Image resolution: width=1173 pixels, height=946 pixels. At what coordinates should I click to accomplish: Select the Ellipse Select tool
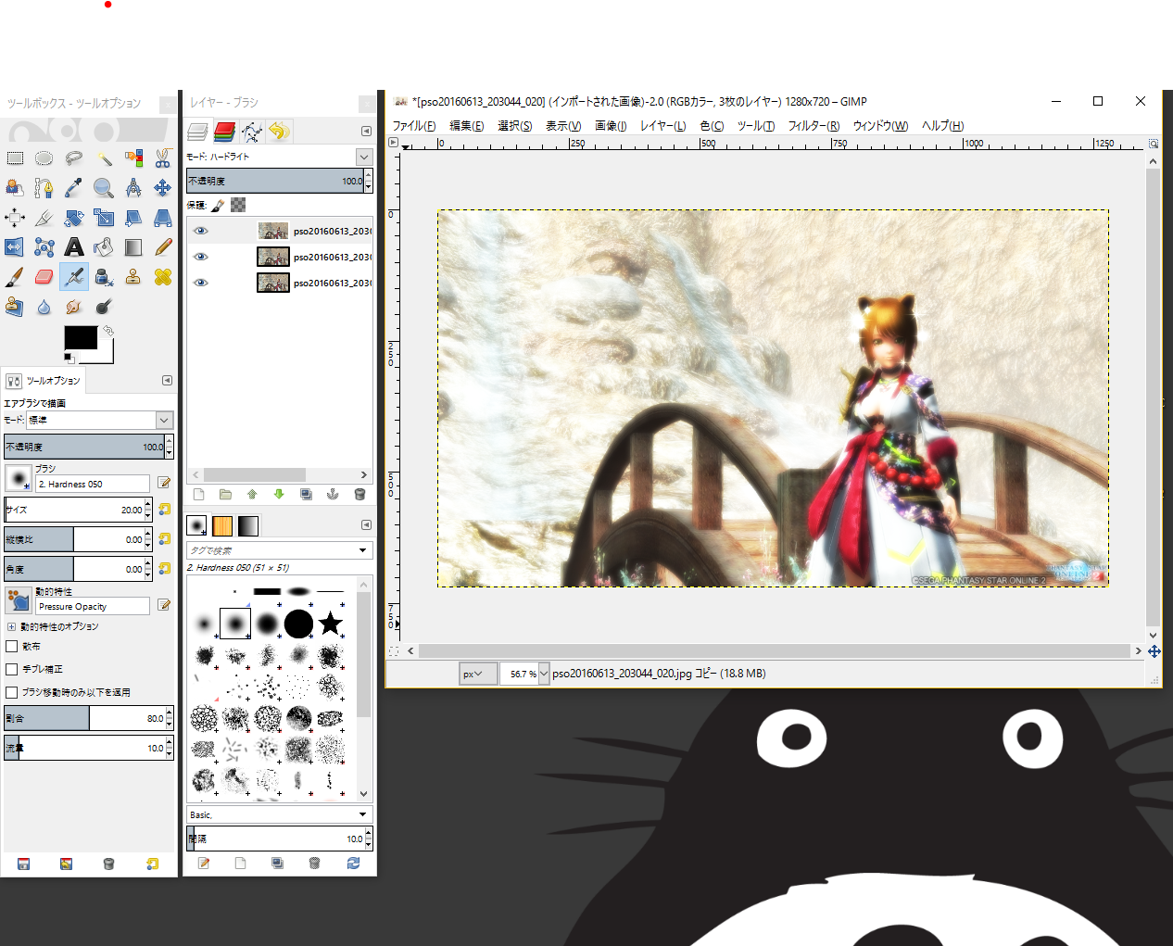pos(44,158)
